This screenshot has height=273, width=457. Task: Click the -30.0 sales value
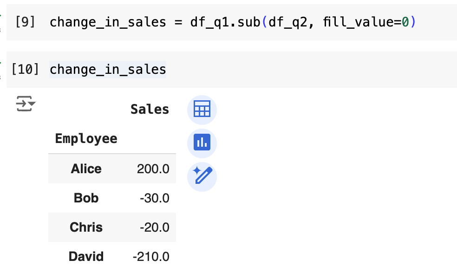coord(154,198)
